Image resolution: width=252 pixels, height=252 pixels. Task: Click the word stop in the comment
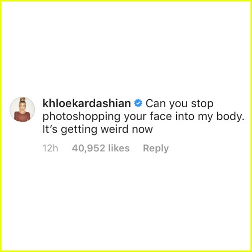point(202,104)
